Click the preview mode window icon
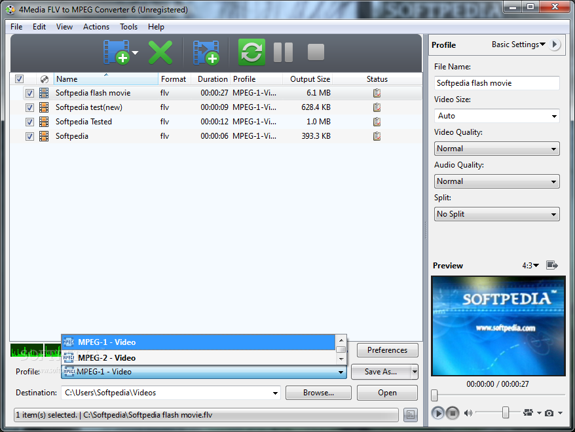Screen dimensions: 575x432 tap(552, 265)
